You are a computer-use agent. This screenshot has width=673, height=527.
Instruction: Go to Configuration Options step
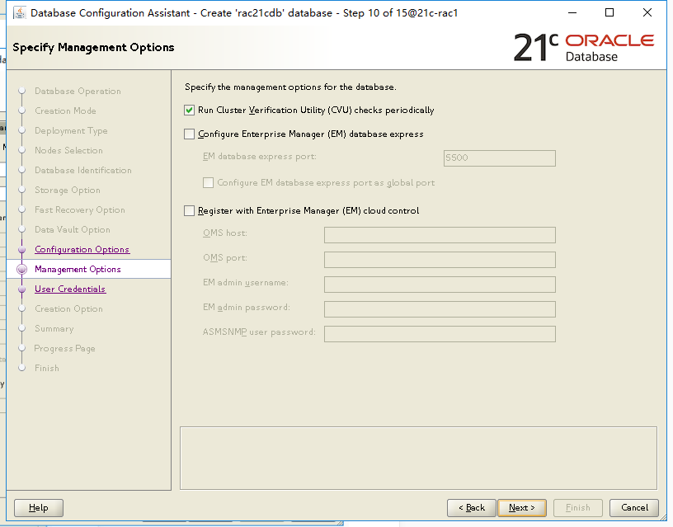tap(82, 249)
